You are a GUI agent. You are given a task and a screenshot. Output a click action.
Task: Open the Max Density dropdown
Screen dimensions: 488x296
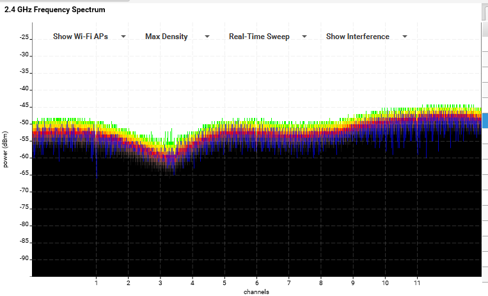click(x=177, y=37)
